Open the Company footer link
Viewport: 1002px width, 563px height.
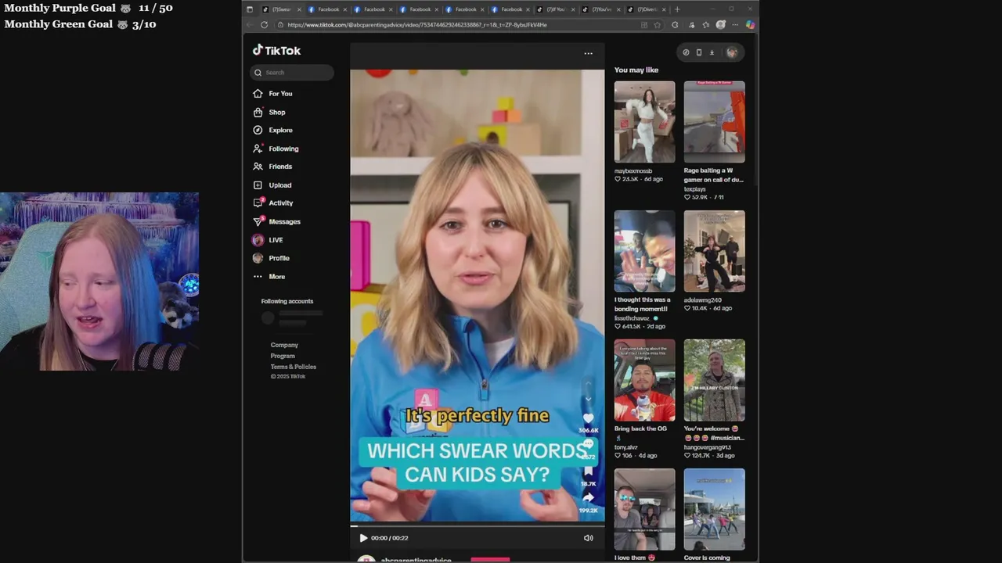(x=284, y=345)
